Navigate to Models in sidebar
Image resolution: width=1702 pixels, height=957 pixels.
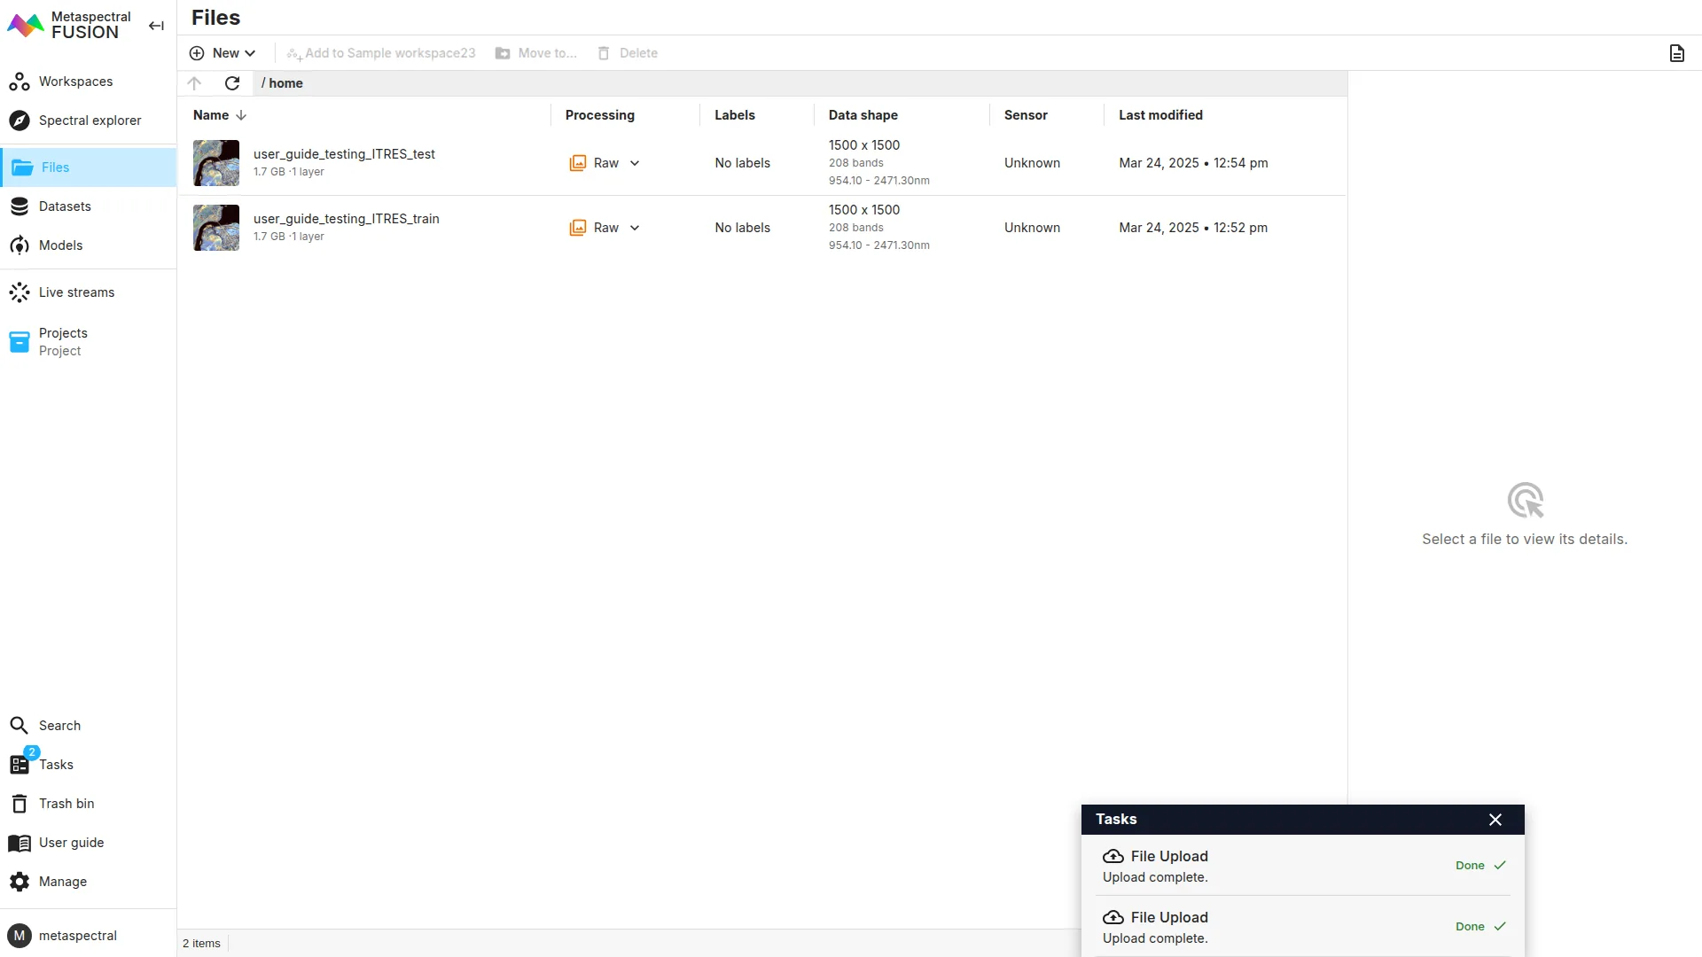[x=60, y=245]
